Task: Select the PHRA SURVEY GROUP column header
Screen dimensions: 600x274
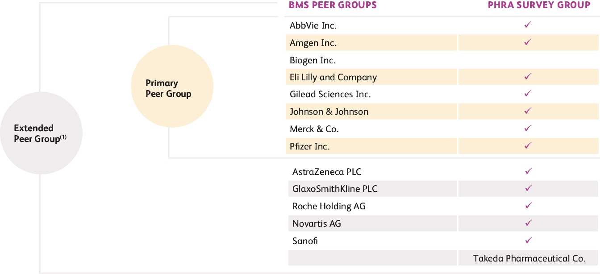Action: [x=539, y=5]
